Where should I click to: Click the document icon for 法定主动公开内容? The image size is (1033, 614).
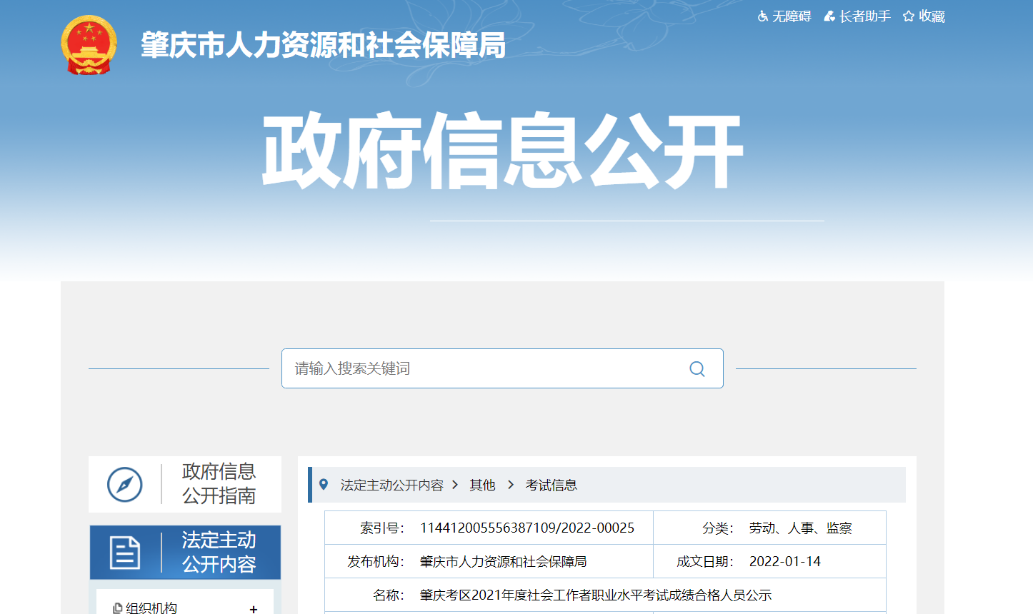pyautogui.click(x=124, y=553)
